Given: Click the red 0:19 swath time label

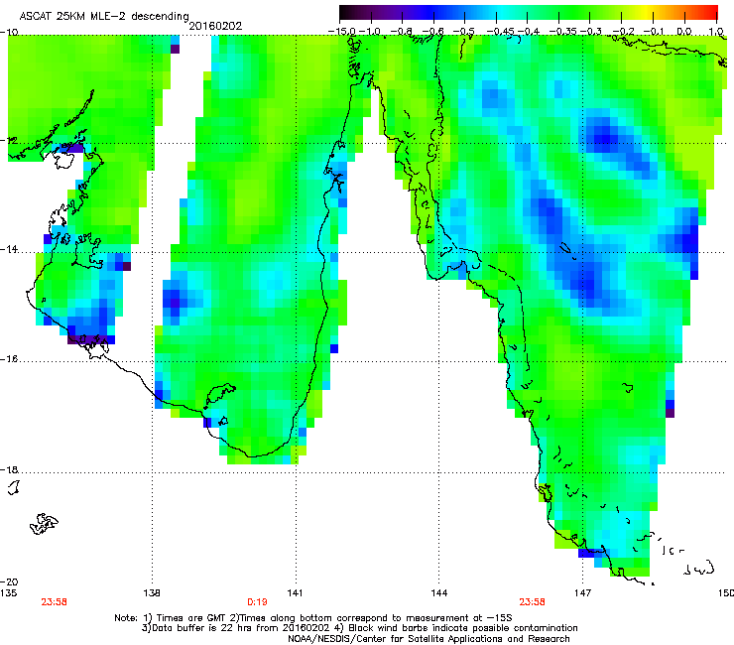Looking at the screenshot, I should (257, 602).
